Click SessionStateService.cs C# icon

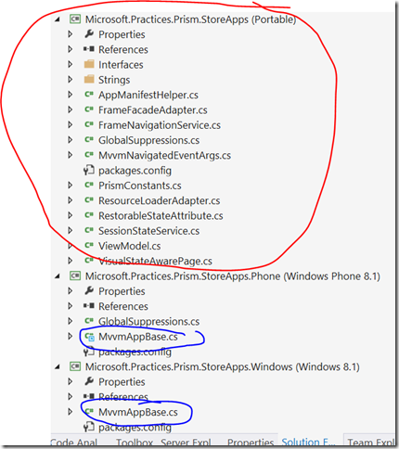tap(89, 231)
